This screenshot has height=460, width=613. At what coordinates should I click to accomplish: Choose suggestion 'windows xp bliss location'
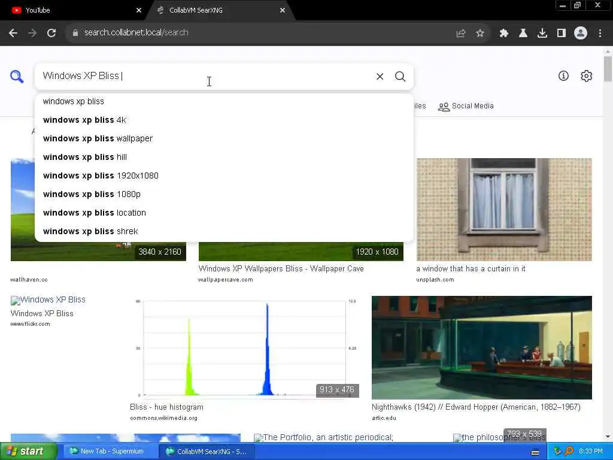pyautogui.click(x=224, y=213)
